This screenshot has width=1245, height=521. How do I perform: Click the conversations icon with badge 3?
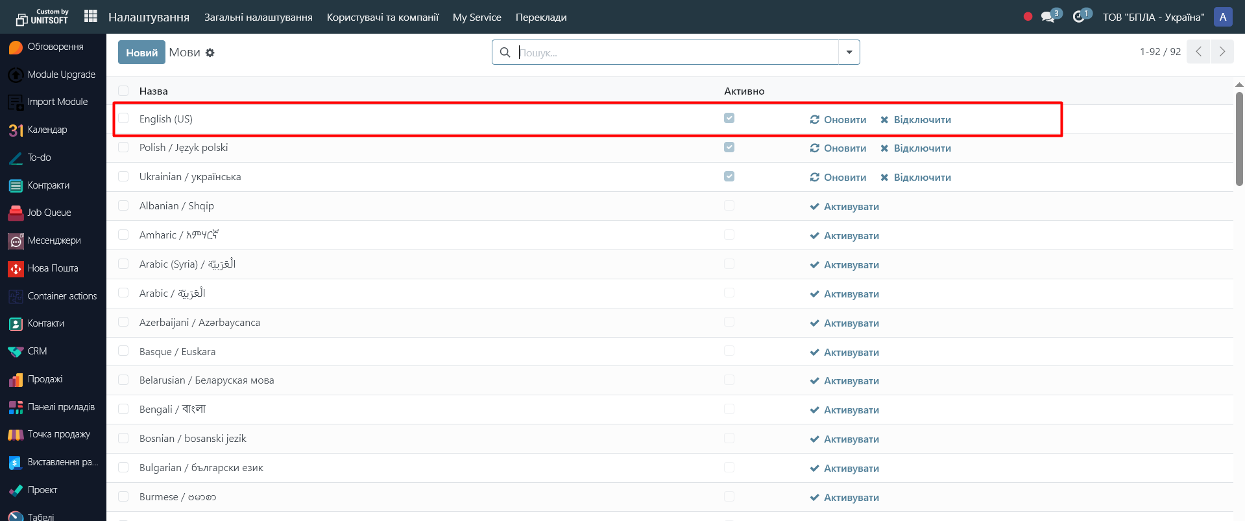click(x=1048, y=17)
